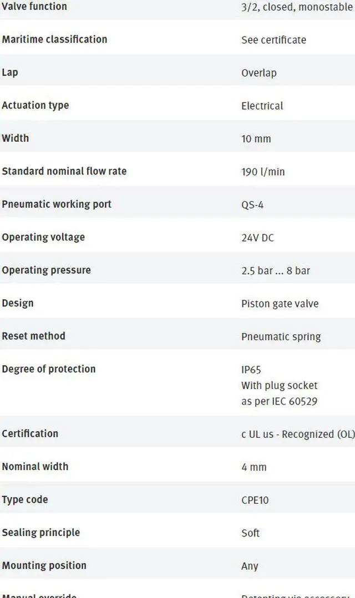The width and height of the screenshot is (355, 598).
Task: Select the Electrical value text
Action: (x=262, y=106)
